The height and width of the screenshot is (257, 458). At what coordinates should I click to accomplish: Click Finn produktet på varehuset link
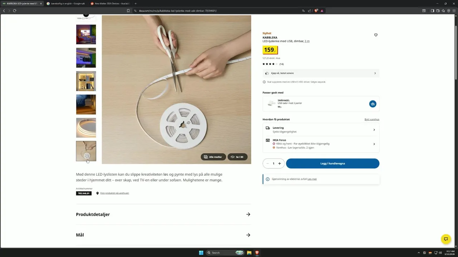[x=114, y=193]
